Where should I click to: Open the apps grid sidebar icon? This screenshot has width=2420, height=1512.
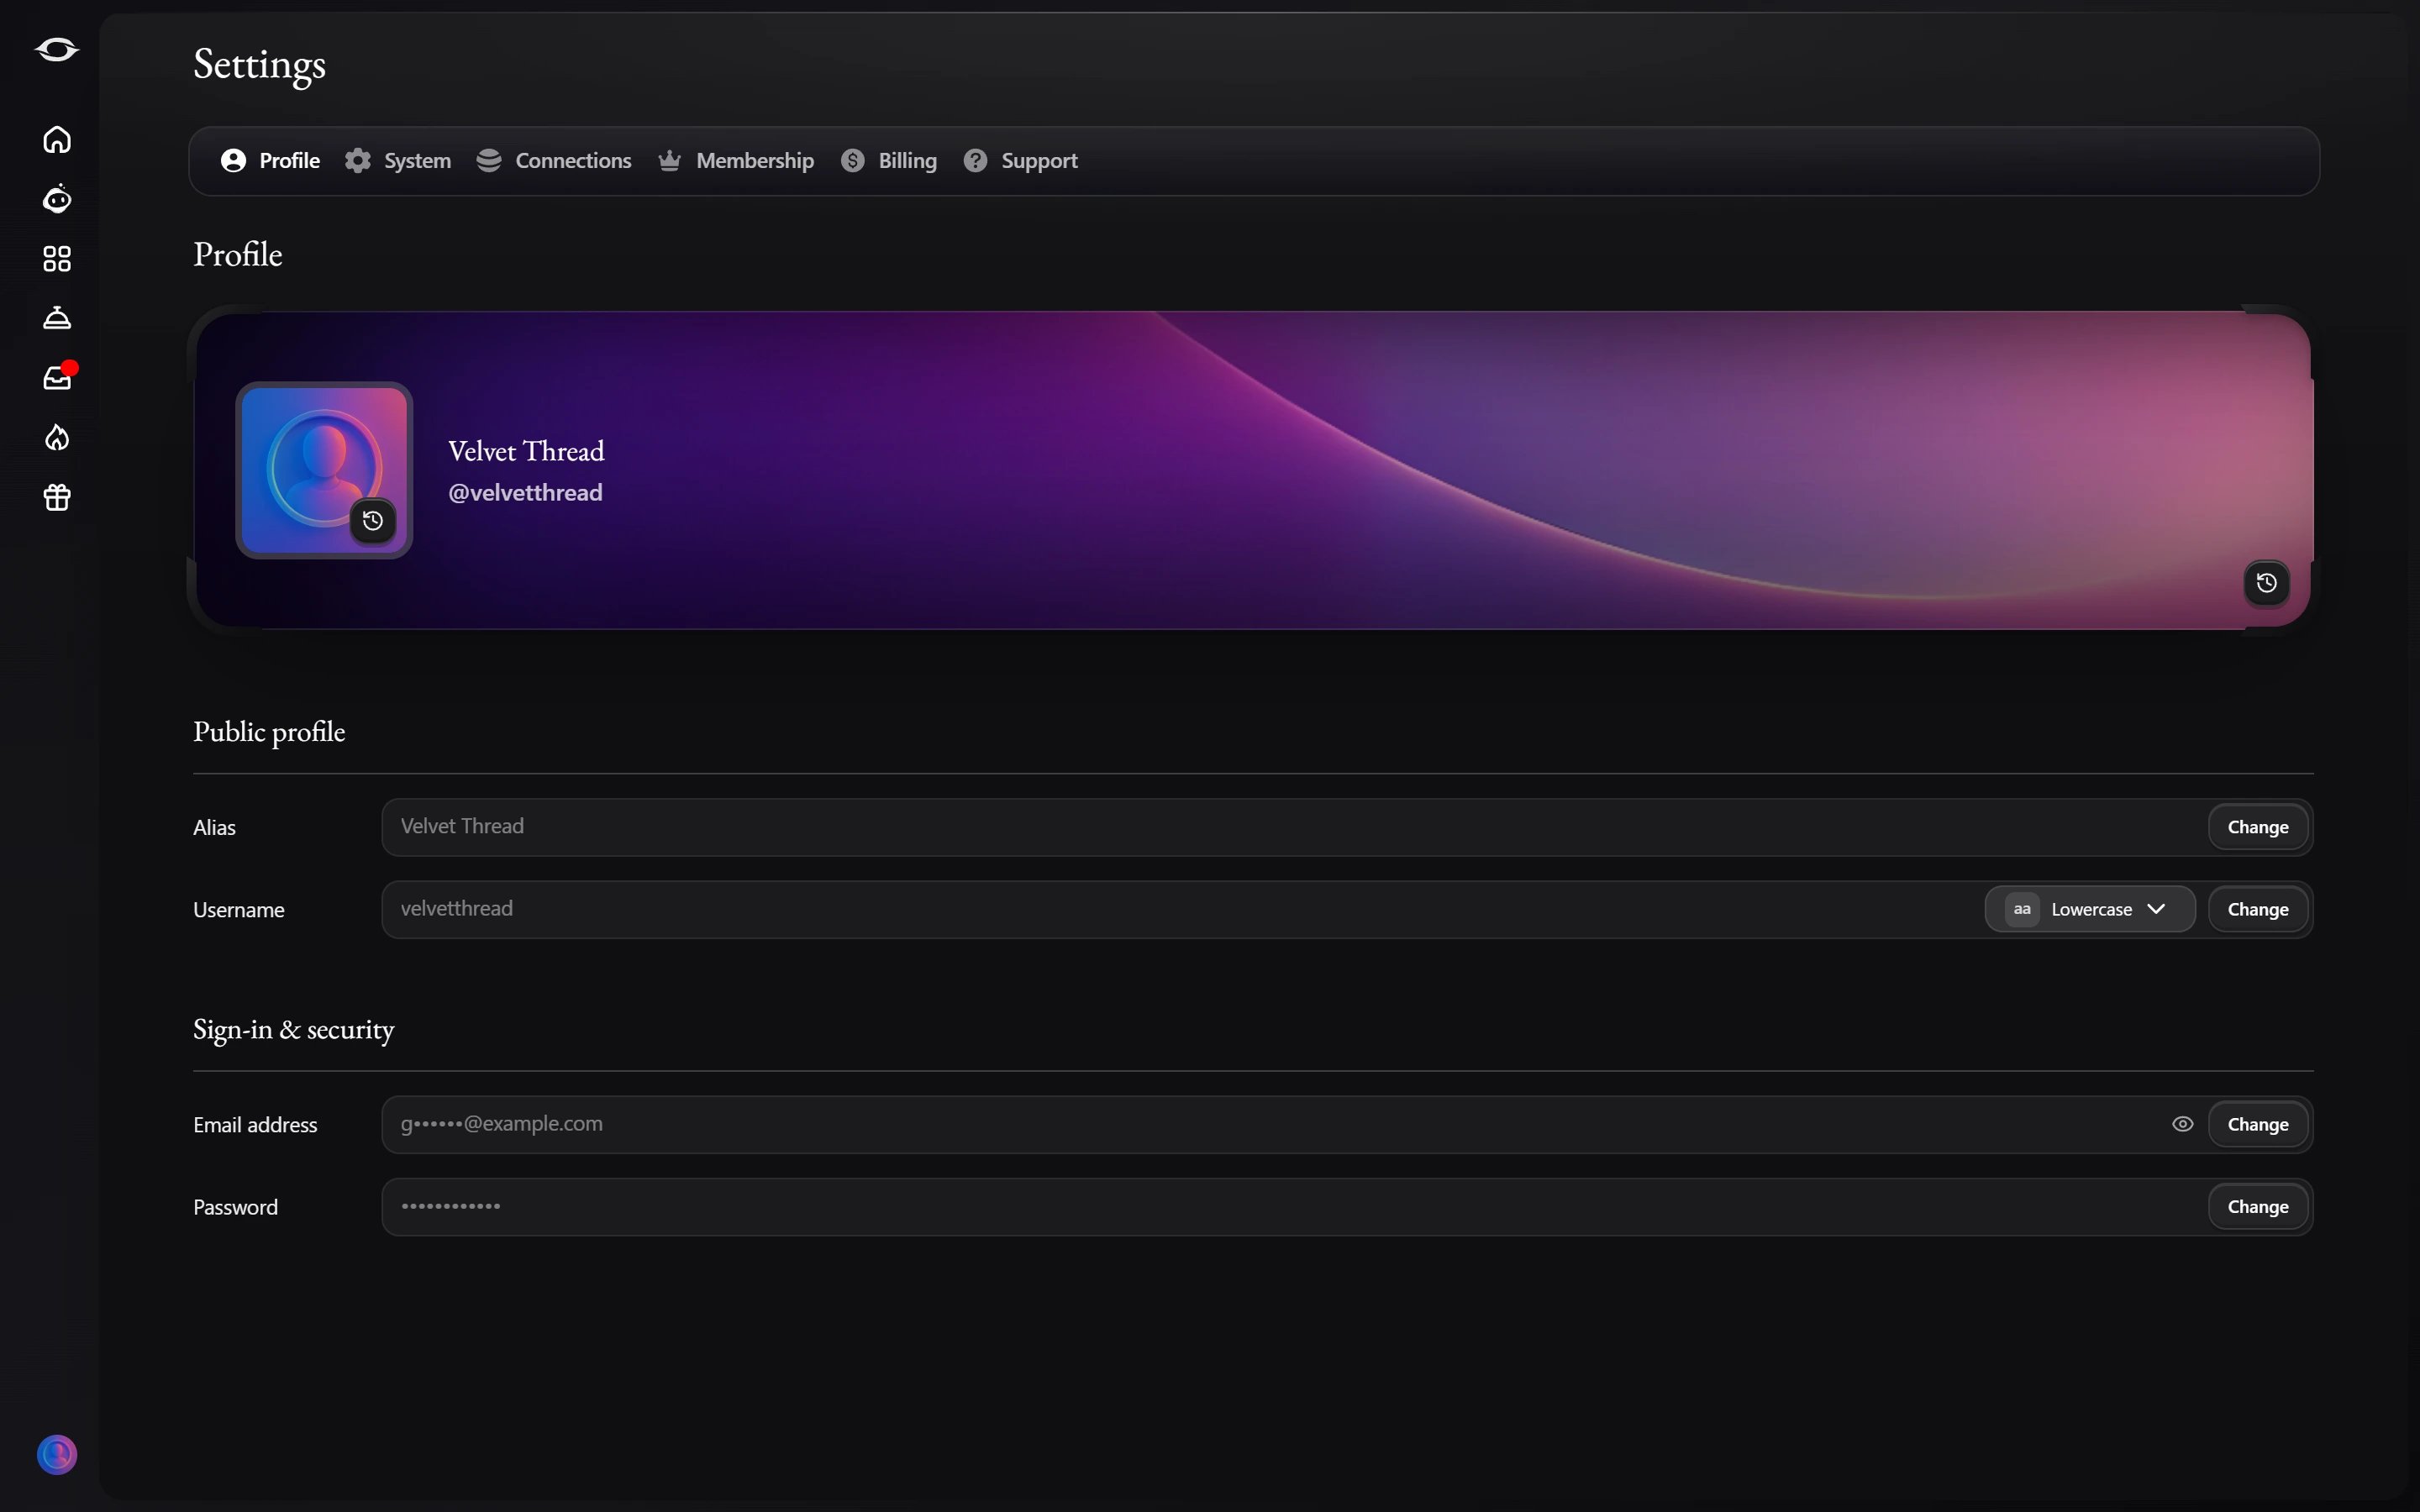[57, 259]
